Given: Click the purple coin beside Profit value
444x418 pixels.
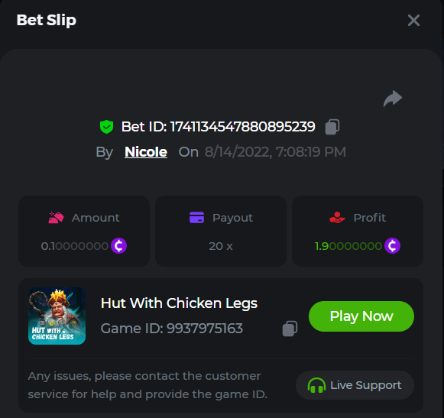Looking at the screenshot, I should point(392,245).
